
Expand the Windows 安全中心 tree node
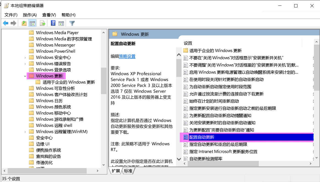(x=25, y=58)
